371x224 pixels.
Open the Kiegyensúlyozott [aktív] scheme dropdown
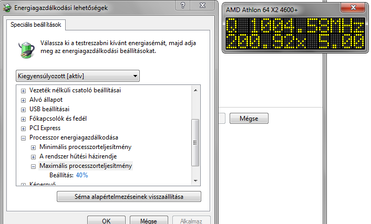pos(78,76)
